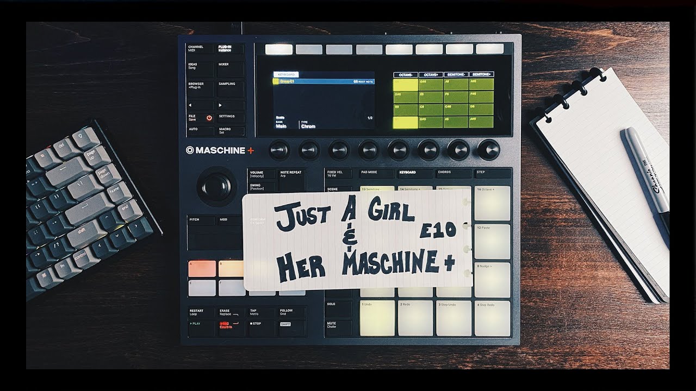Select group button F
Image resolution: width=696 pixels, height=391 pixels.
(x=232, y=288)
